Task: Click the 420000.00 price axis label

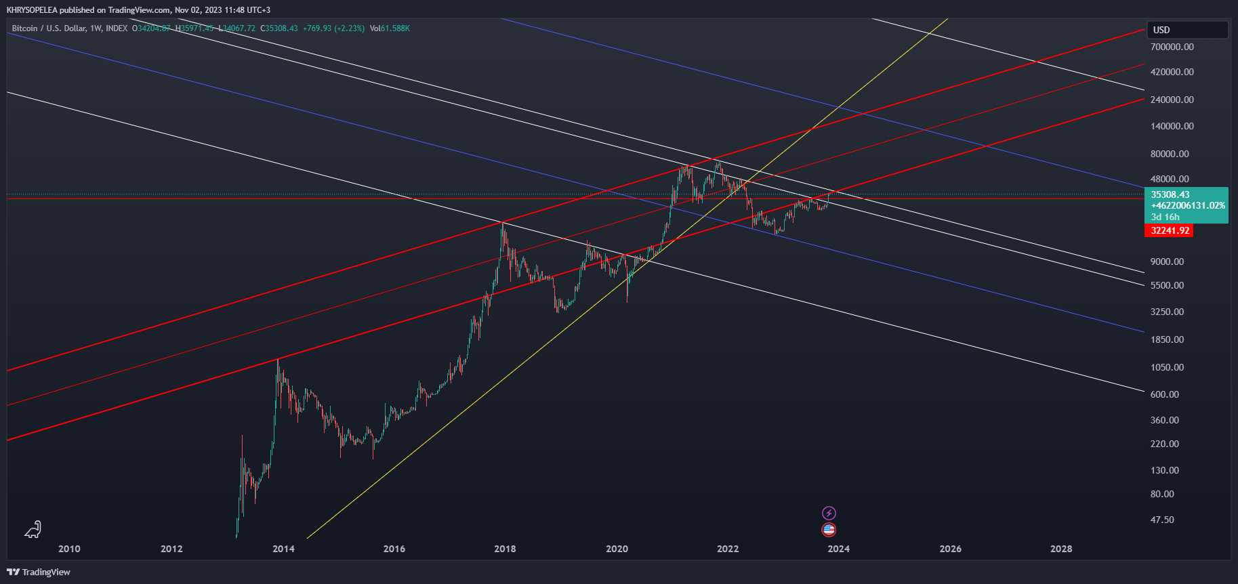Action: click(1172, 72)
